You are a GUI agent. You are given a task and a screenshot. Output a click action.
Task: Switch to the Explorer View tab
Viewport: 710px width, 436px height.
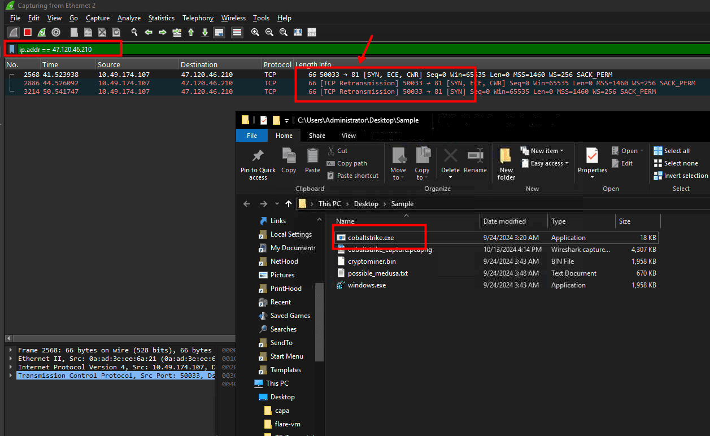click(349, 136)
